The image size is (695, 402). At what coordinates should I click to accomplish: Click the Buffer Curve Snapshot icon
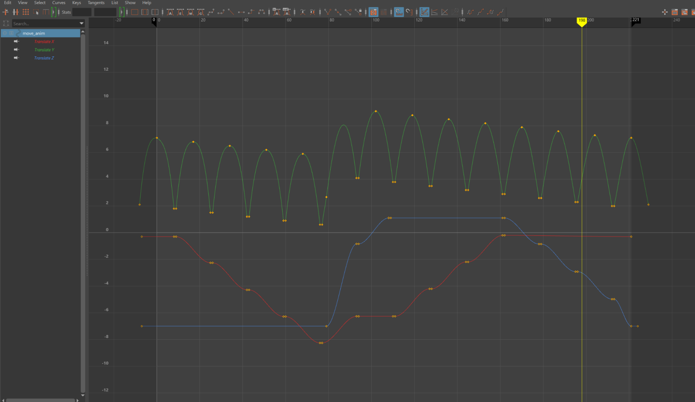tap(302, 12)
